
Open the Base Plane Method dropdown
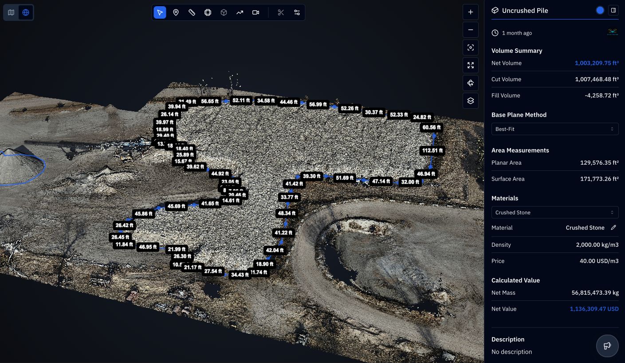pyautogui.click(x=554, y=129)
